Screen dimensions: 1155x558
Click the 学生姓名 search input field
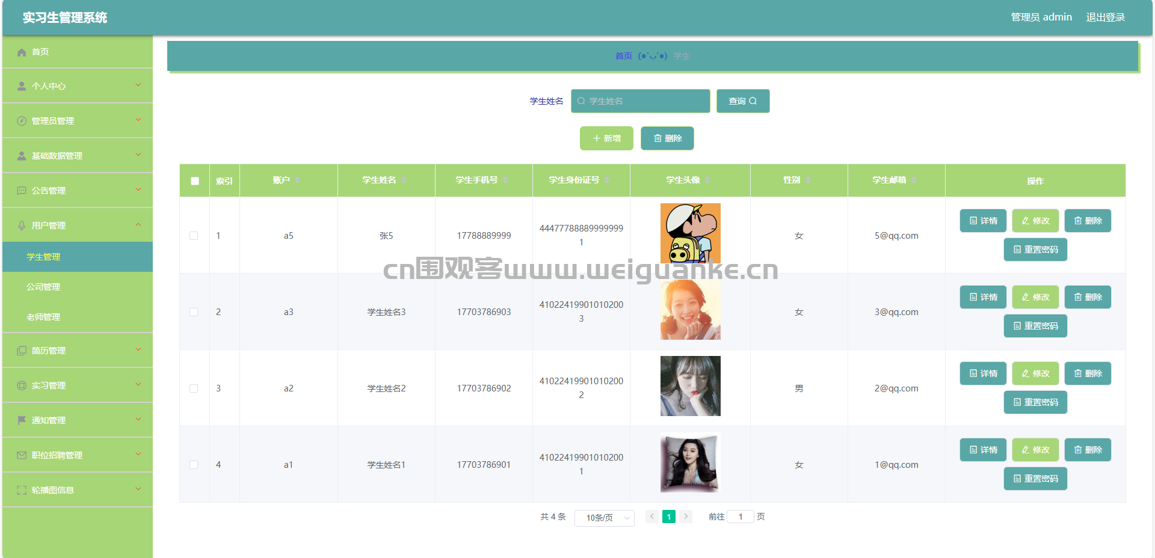(x=641, y=101)
